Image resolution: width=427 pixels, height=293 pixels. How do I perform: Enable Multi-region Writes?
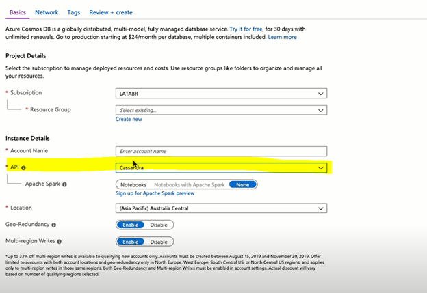click(131, 242)
